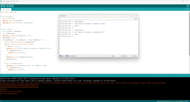Create a new sketch with New icon
Image resolution: width=190 pixels, height=102 pixels.
click(7, 6)
